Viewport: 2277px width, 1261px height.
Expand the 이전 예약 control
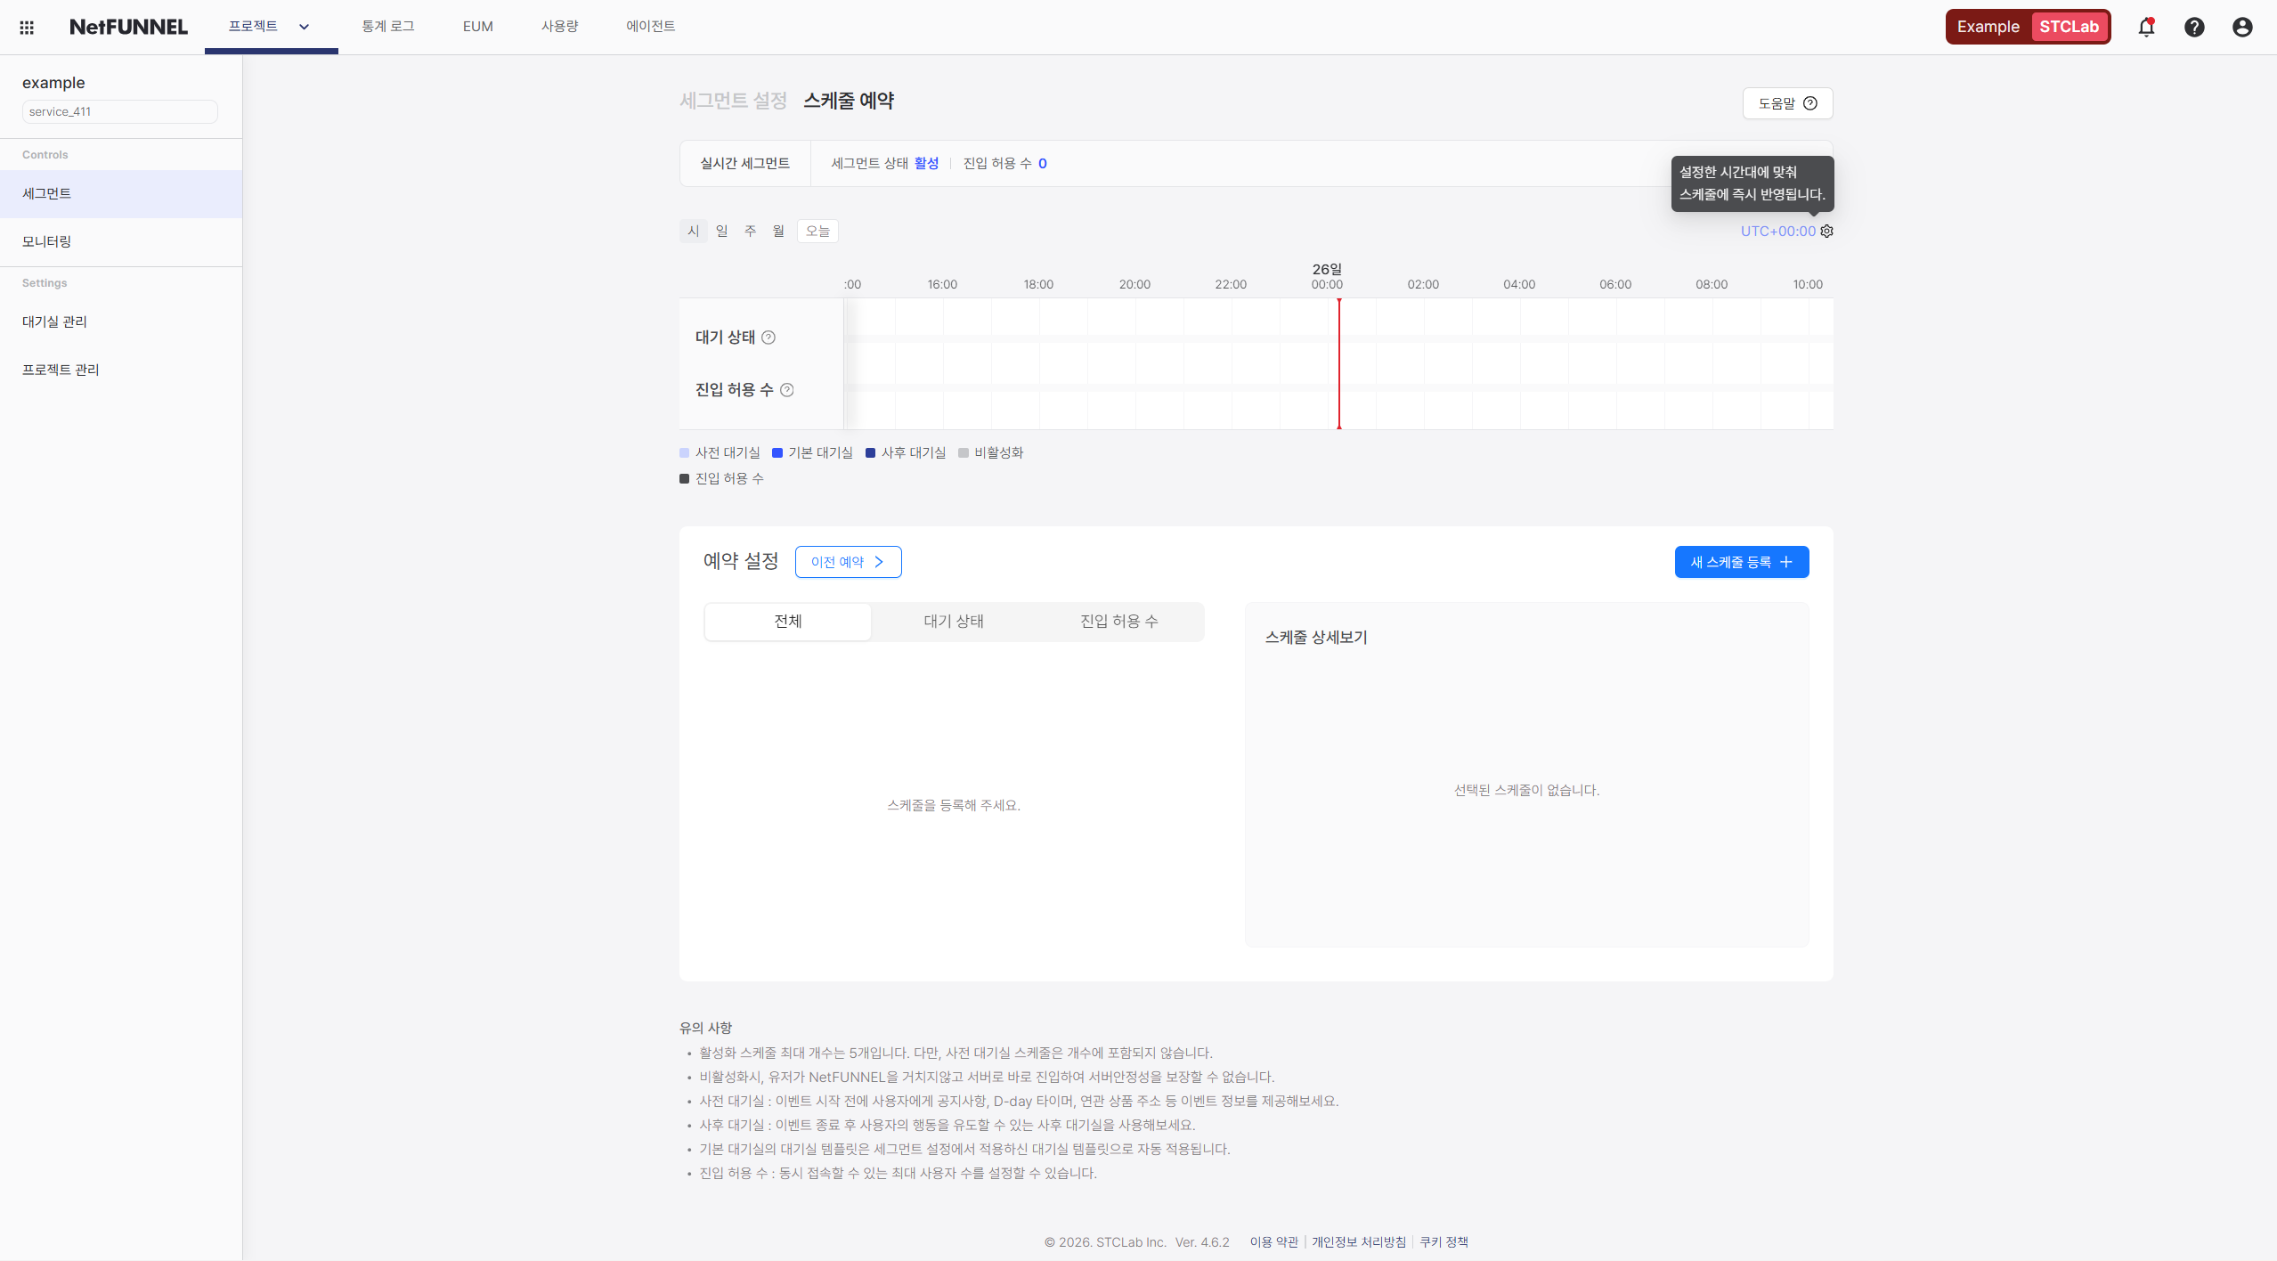pyautogui.click(x=847, y=561)
